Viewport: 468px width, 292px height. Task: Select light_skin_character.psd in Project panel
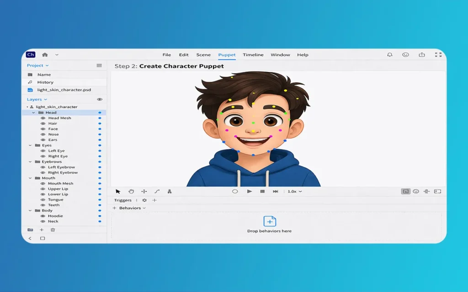click(x=58, y=90)
